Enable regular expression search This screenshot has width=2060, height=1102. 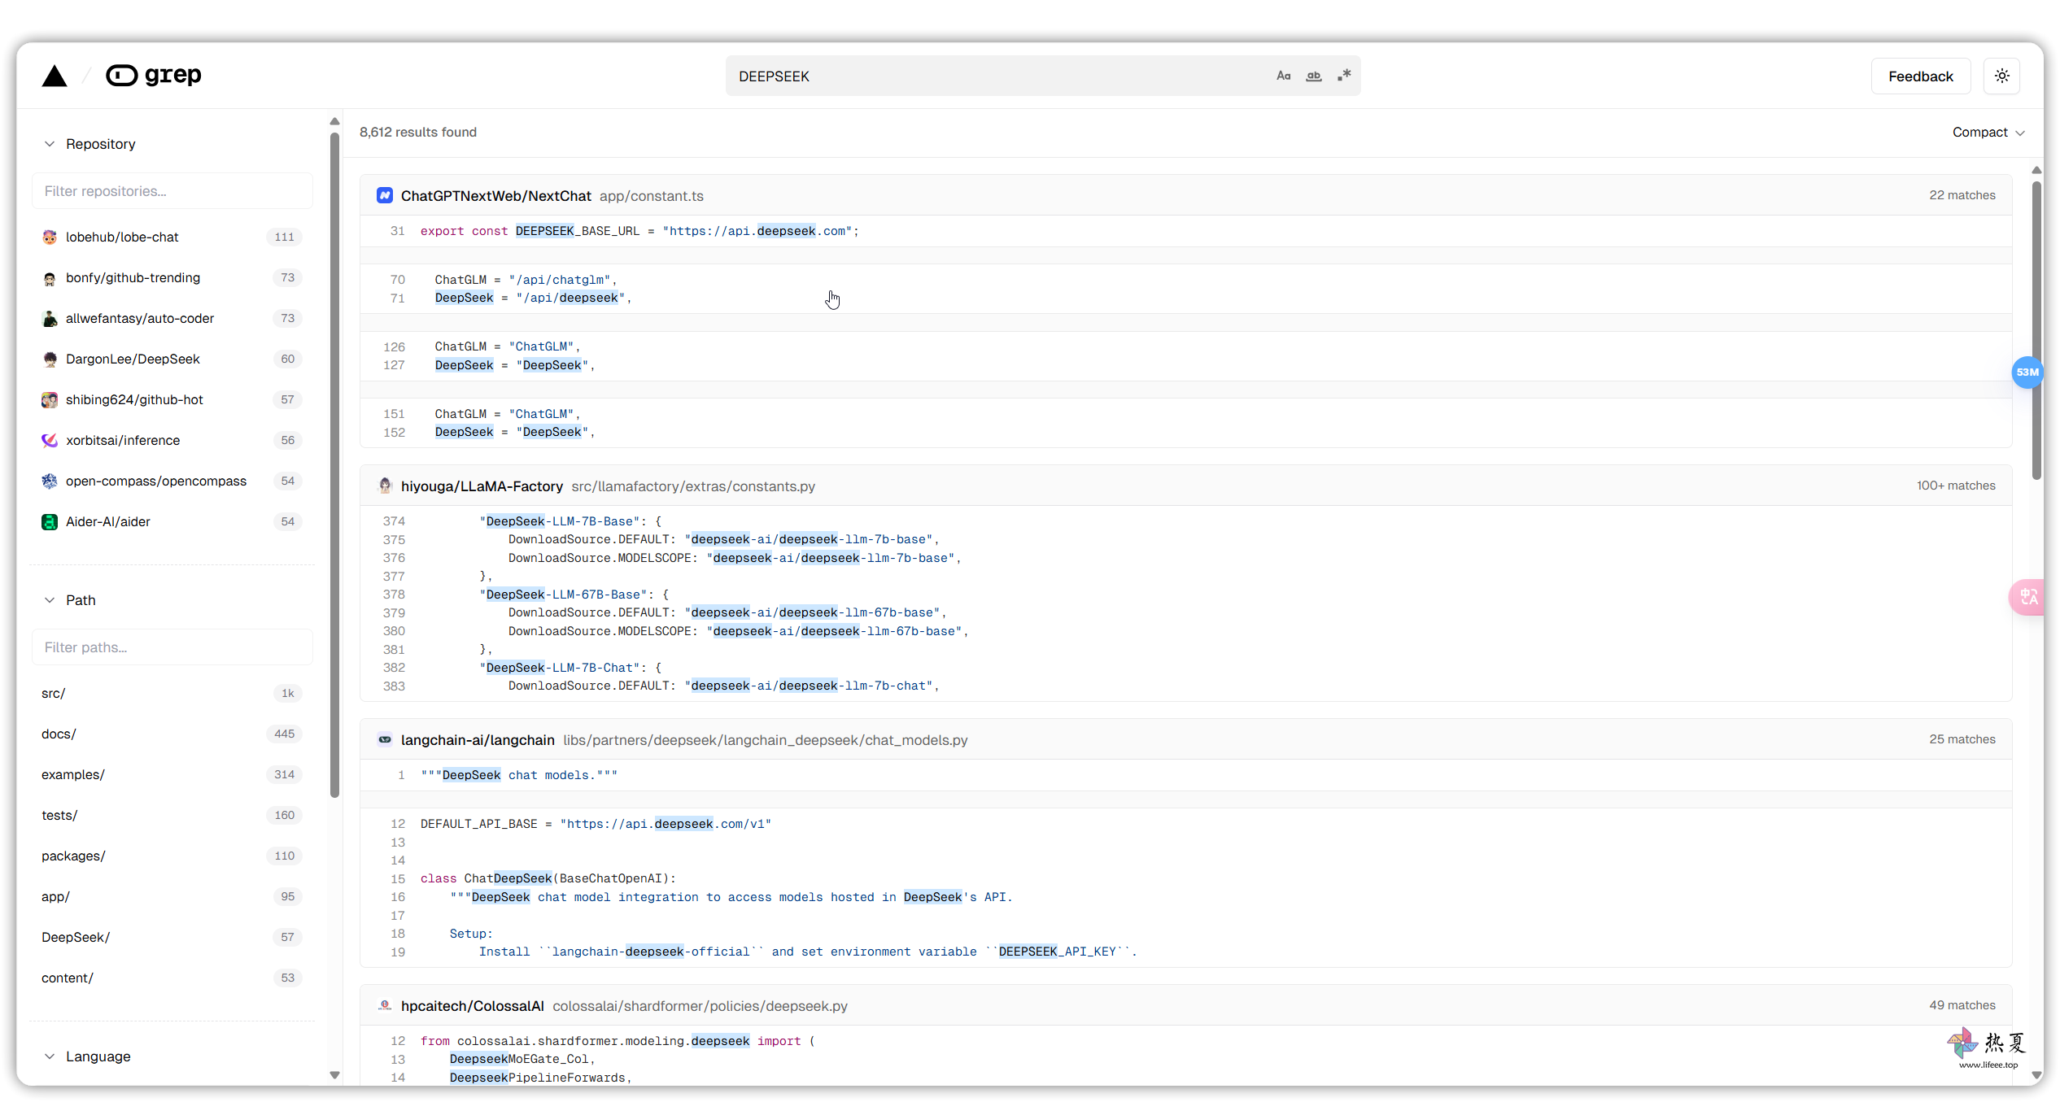click(1344, 76)
